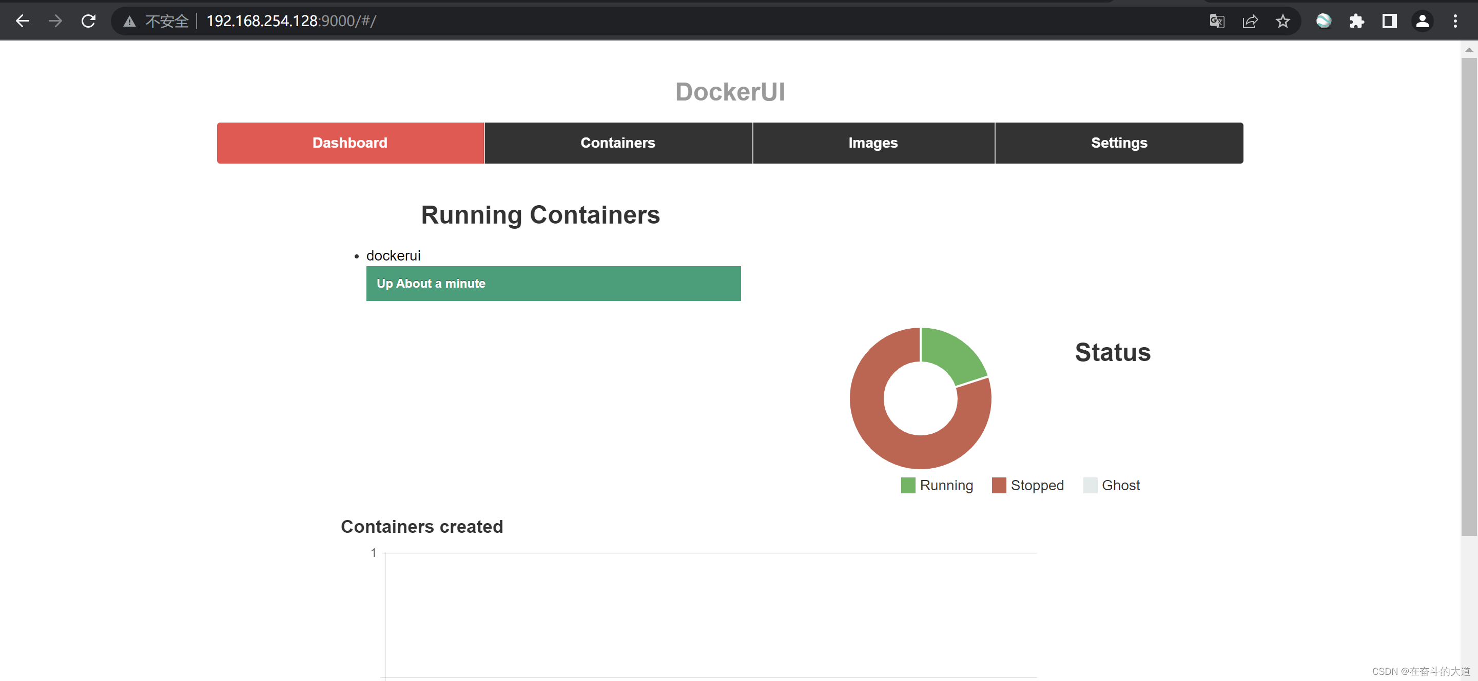Reload the DockerUI page
The image size is (1478, 681).
coord(88,21)
